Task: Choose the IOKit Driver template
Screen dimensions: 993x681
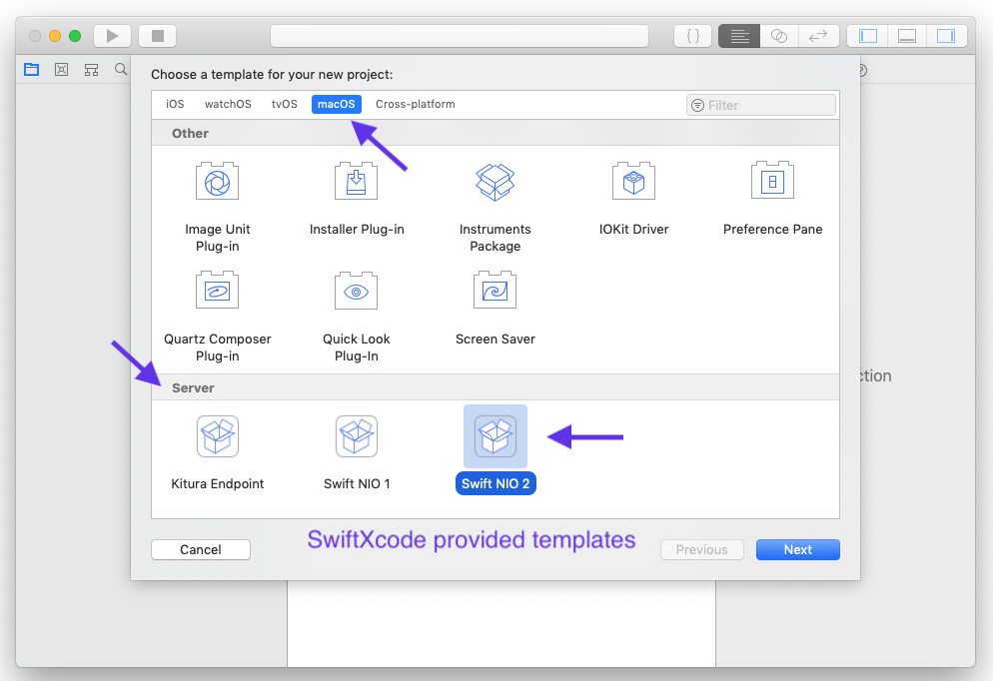Action: [634, 200]
